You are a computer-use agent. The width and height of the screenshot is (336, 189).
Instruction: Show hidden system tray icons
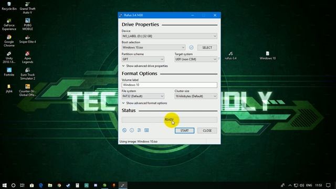[x=290, y=185]
